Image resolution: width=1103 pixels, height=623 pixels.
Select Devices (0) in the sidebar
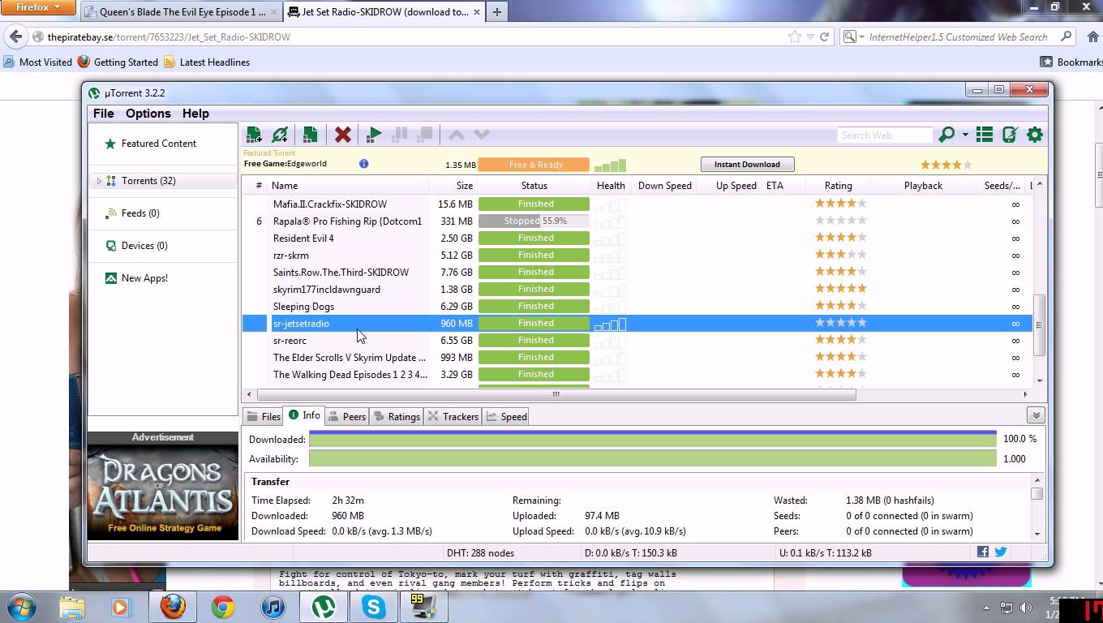tap(144, 246)
